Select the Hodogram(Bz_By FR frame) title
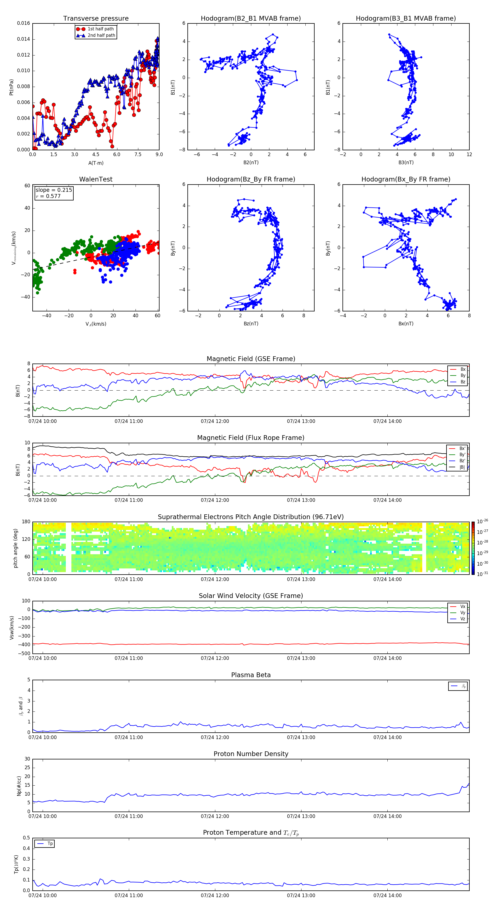Image resolution: width=502 pixels, height=920 pixels. (250, 179)
